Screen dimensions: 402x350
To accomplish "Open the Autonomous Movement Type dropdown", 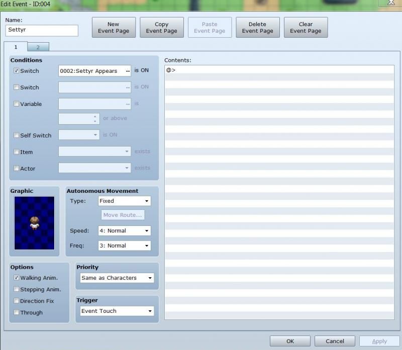I will click(x=124, y=201).
